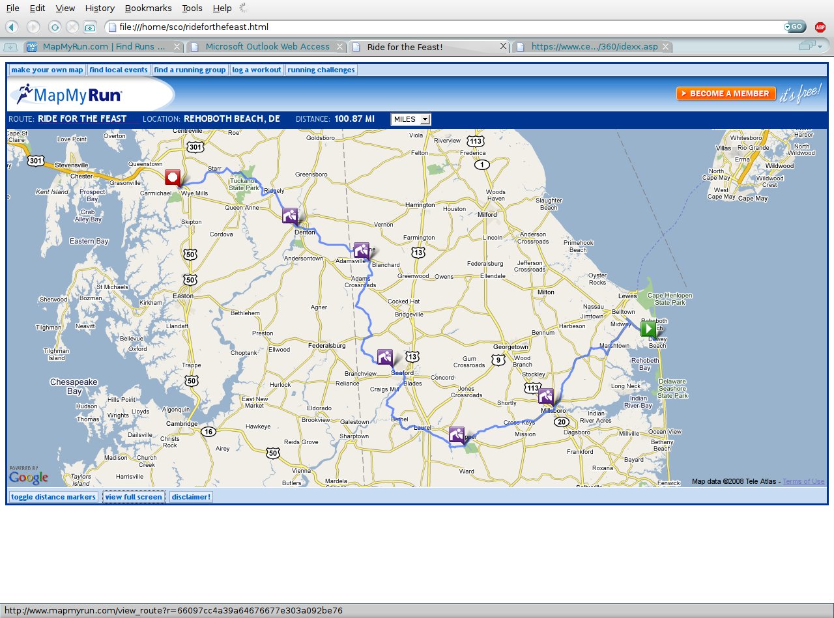Open the MILES unit dropdown

(x=410, y=119)
